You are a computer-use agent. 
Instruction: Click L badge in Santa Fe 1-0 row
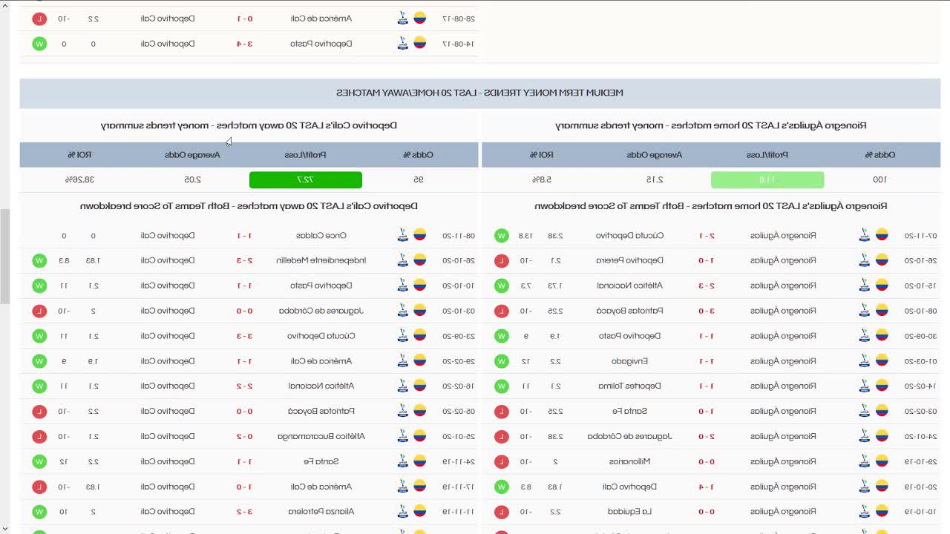click(x=502, y=411)
